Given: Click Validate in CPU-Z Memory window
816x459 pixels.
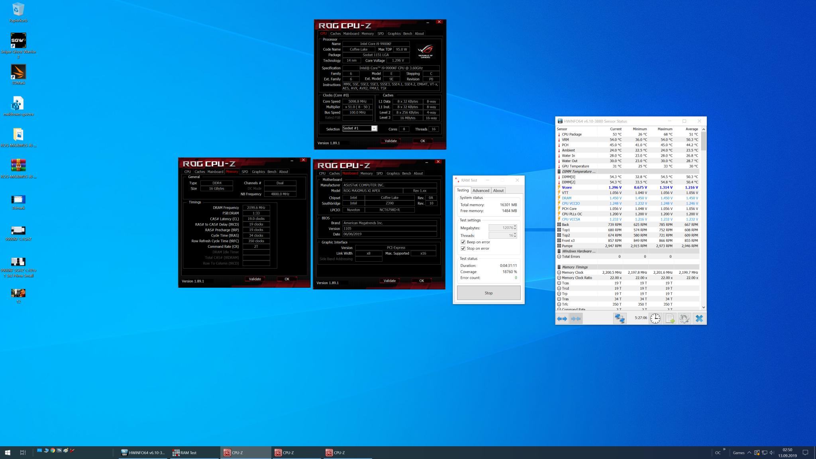Looking at the screenshot, I should tap(255, 279).
